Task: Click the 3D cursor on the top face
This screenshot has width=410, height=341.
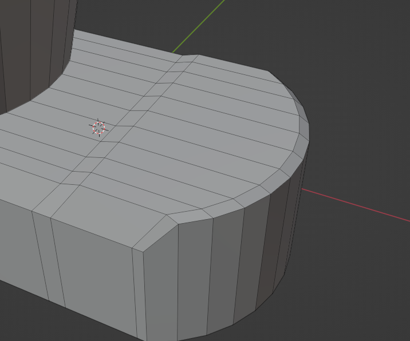Action: click(98, 128)
